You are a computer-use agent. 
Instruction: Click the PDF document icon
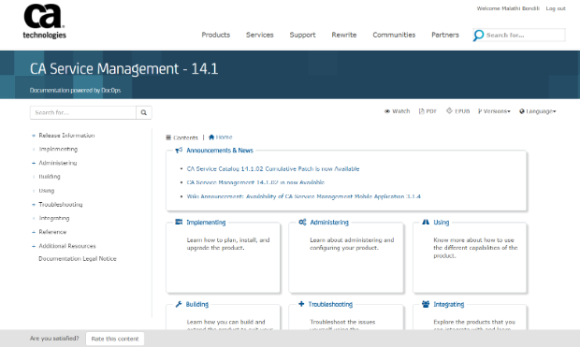pos(421,111)
